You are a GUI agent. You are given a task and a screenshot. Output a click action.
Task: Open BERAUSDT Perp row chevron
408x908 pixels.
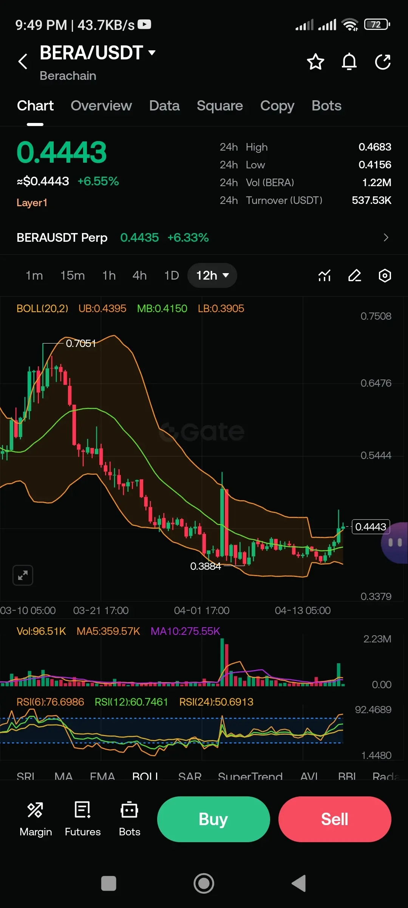pyautogui.click(x=386, y=238)
